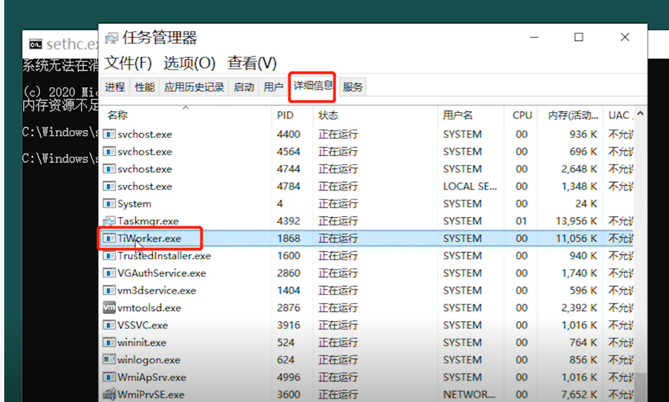This screenshot has height=402, width=669.
Task: Click memory value 13,956 K
Action: [x=576, y=221]
